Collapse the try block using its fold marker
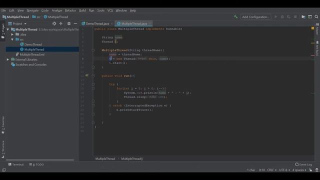Image resolution: width=320 pixels, height=180 pixels. (93, 84)
